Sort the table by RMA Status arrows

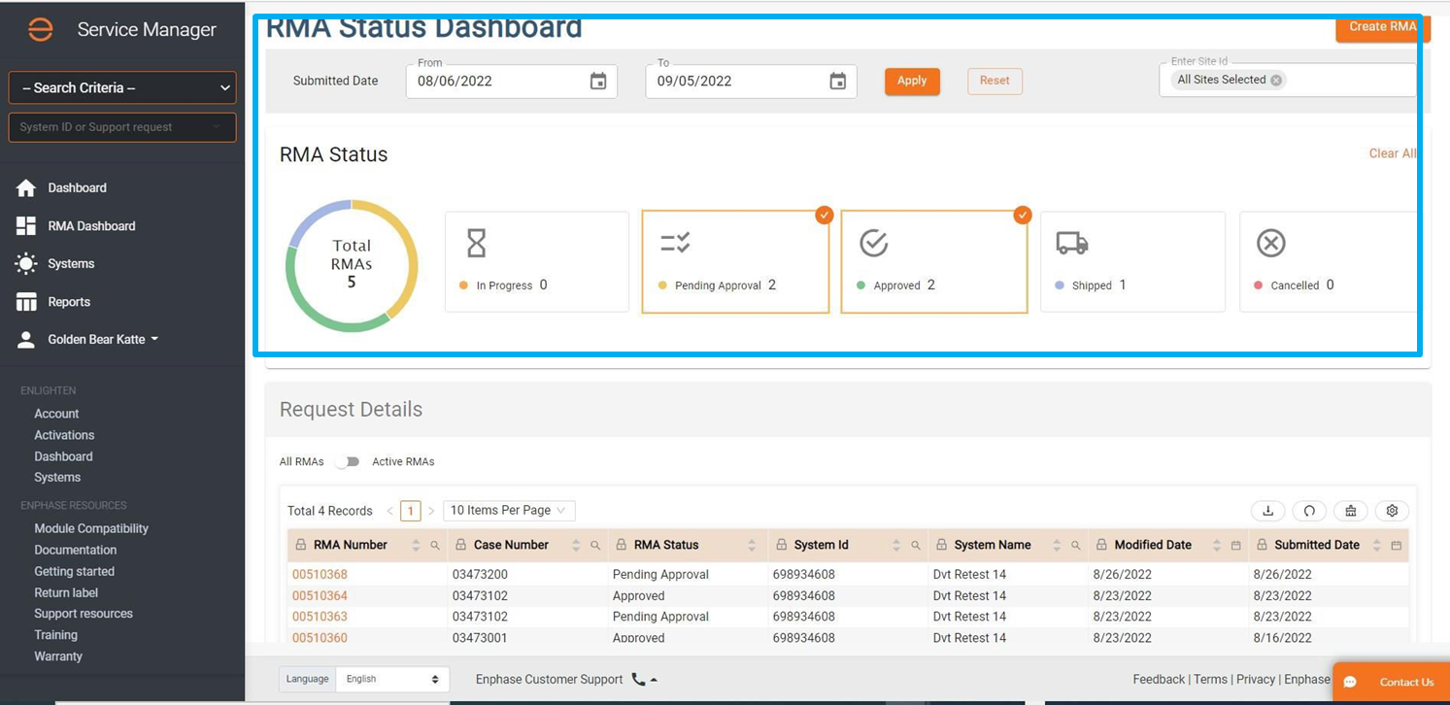(x=752, y=546)
